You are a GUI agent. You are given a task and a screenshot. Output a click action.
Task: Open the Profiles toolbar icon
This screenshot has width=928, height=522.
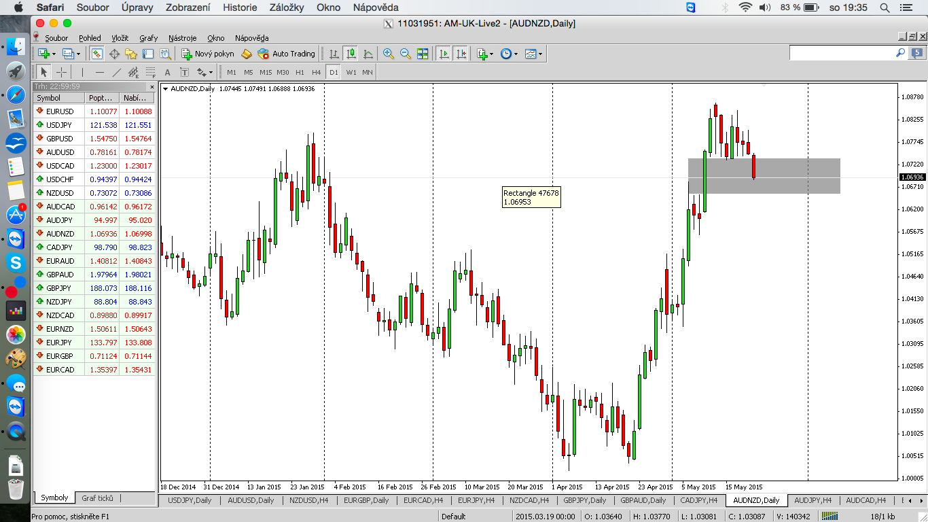click(x=67, y=54)
